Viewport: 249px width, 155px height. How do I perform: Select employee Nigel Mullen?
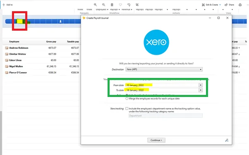click(16, 66)
